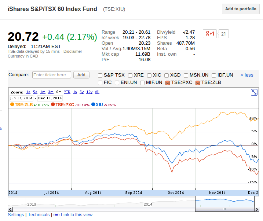Click the scrollbar right arrow button
263x221 pixels.
click(257, 209)
